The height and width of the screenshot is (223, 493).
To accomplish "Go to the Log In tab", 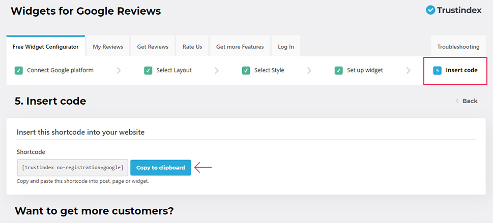I will pos(286,47).
